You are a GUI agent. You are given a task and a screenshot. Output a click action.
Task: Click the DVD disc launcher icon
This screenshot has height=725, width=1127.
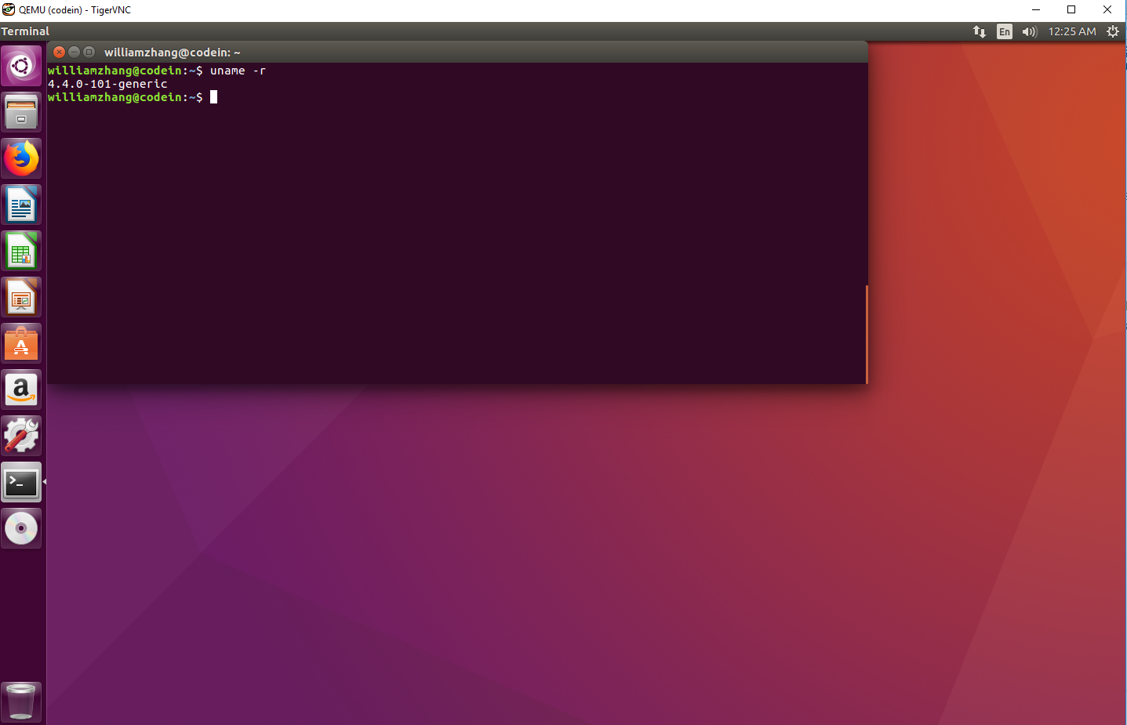21,528
